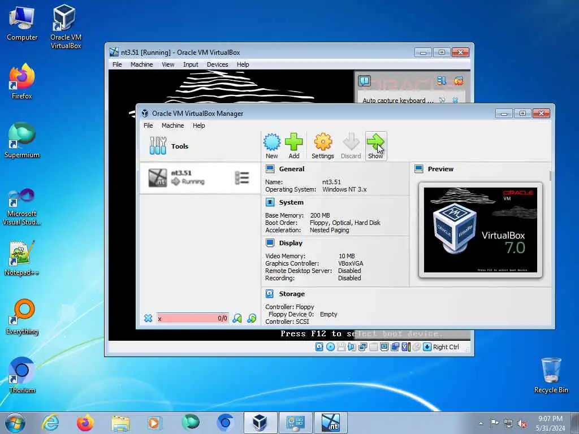Click the Preview section header

pos(440,169)
